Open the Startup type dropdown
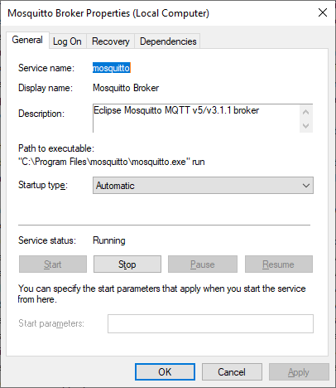This screenshot has height=388, width=336. coord(203,186)
